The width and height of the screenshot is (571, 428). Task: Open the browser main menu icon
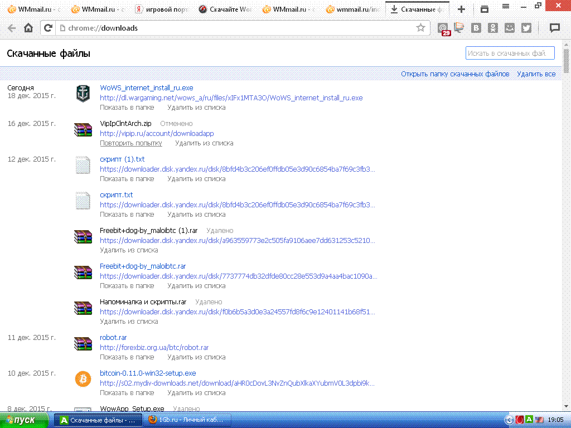tap(505, 6)
